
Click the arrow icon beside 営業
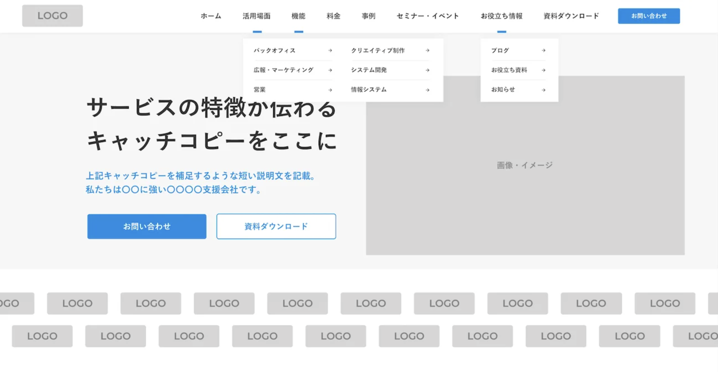[330, 90]
